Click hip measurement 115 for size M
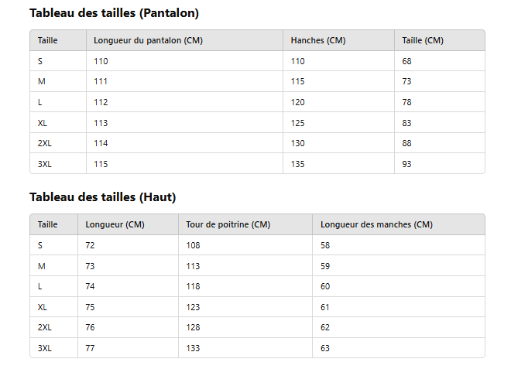 pos(298,81)
